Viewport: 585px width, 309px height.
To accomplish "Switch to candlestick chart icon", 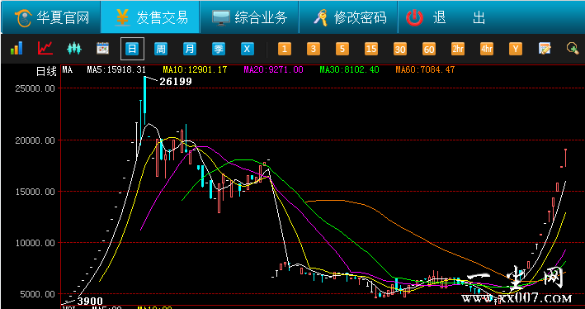I will [74, 49].
